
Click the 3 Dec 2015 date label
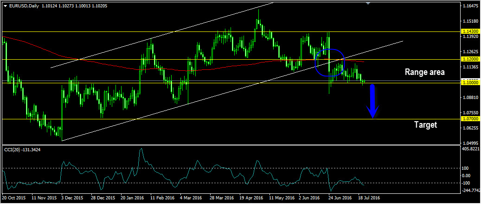[72, 198]
